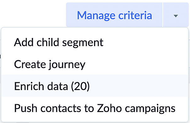190x123 pixels.
Task: Click the second entry, Create journey
Action: 95,64
